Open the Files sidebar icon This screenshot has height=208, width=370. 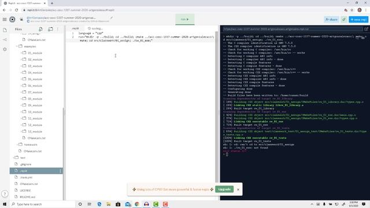pos(5,30)
